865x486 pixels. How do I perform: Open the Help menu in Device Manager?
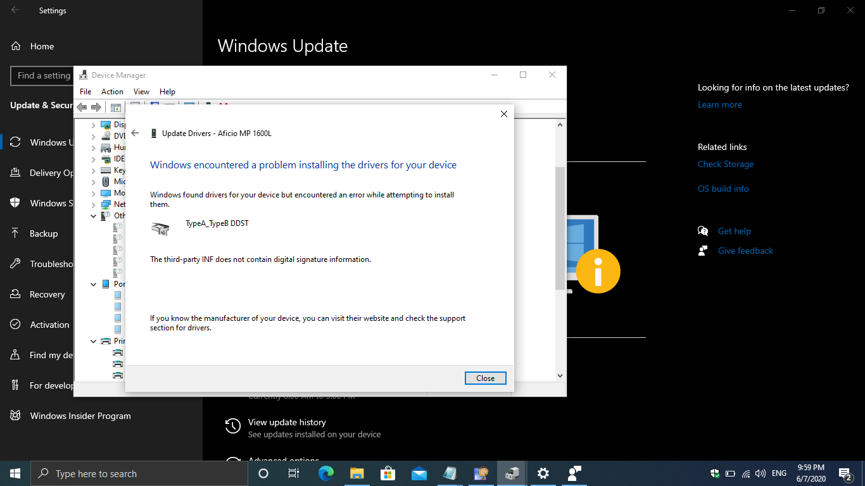click(x=167, y=92)
